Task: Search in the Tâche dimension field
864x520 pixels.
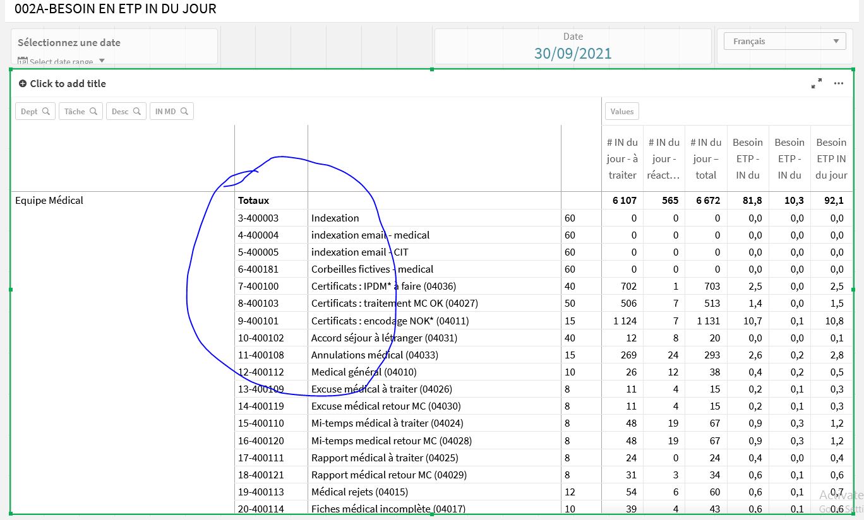Action: pos(93,112)
